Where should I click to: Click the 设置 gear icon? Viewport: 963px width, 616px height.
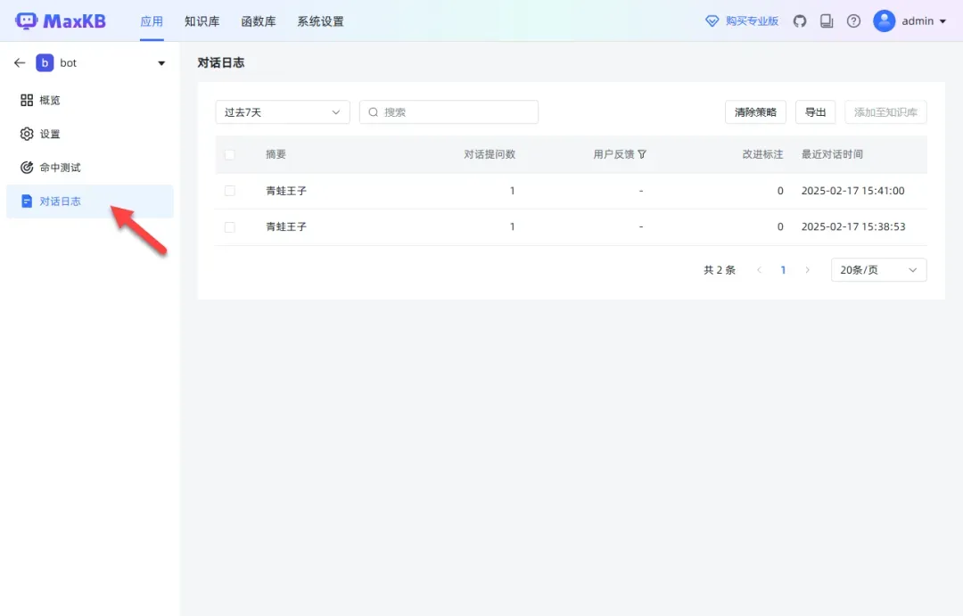[27, 134]
